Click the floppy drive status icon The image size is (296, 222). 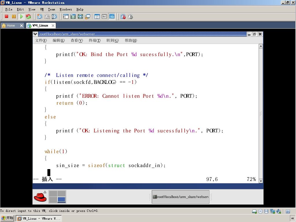pos(266,211)
